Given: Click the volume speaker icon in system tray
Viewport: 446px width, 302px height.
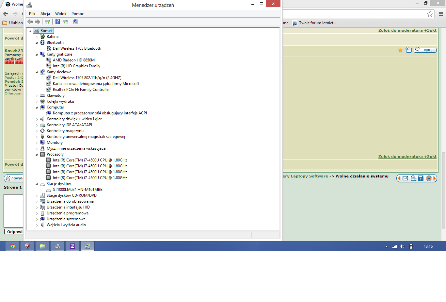Looking at the screenshot, I should tap(402, 246).
